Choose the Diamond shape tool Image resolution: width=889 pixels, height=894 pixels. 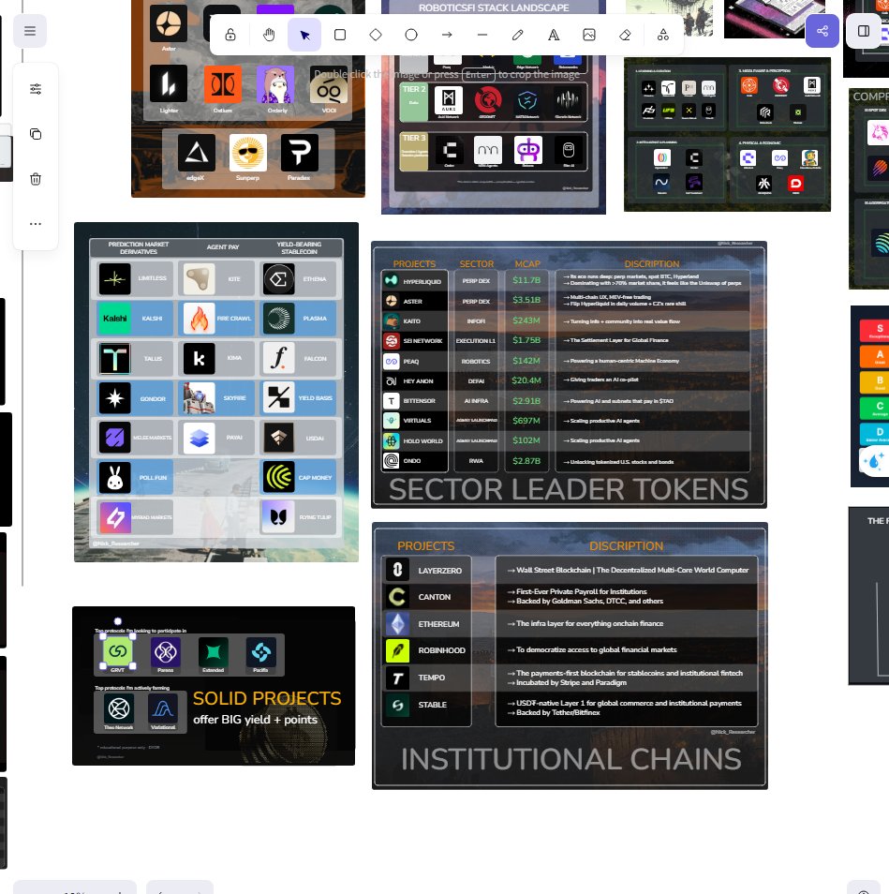click(x=376, y=35)
